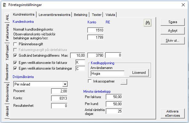Screen dimensions: 189x123
Task: Open the Redovisning vertical side tab
Action: pos(7,93)
